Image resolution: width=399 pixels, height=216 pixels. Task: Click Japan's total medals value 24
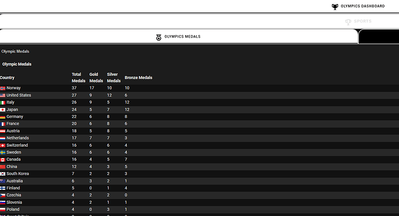74,110
